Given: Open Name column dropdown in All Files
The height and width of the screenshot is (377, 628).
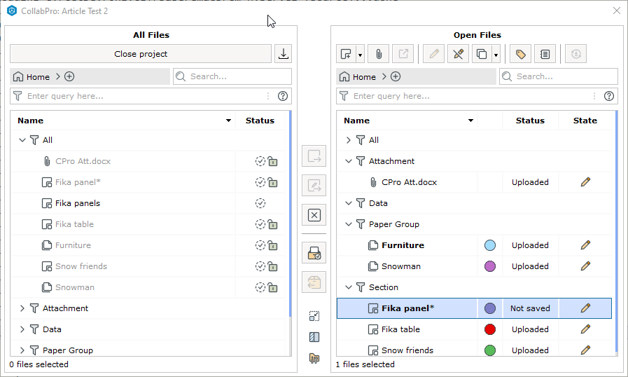Looking at the screenshot, I should (x=228, y=121).
